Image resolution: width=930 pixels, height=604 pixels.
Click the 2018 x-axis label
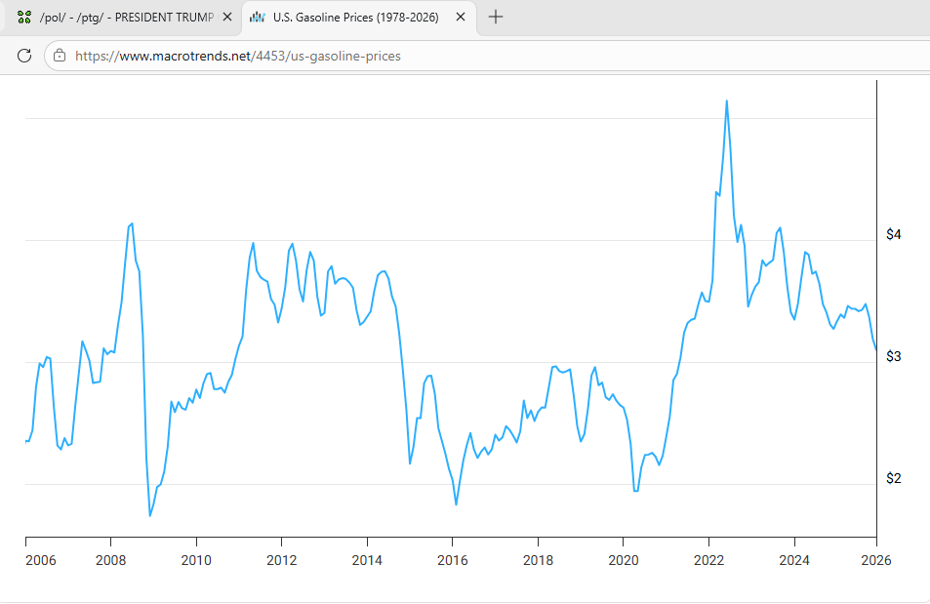(538, 560)
